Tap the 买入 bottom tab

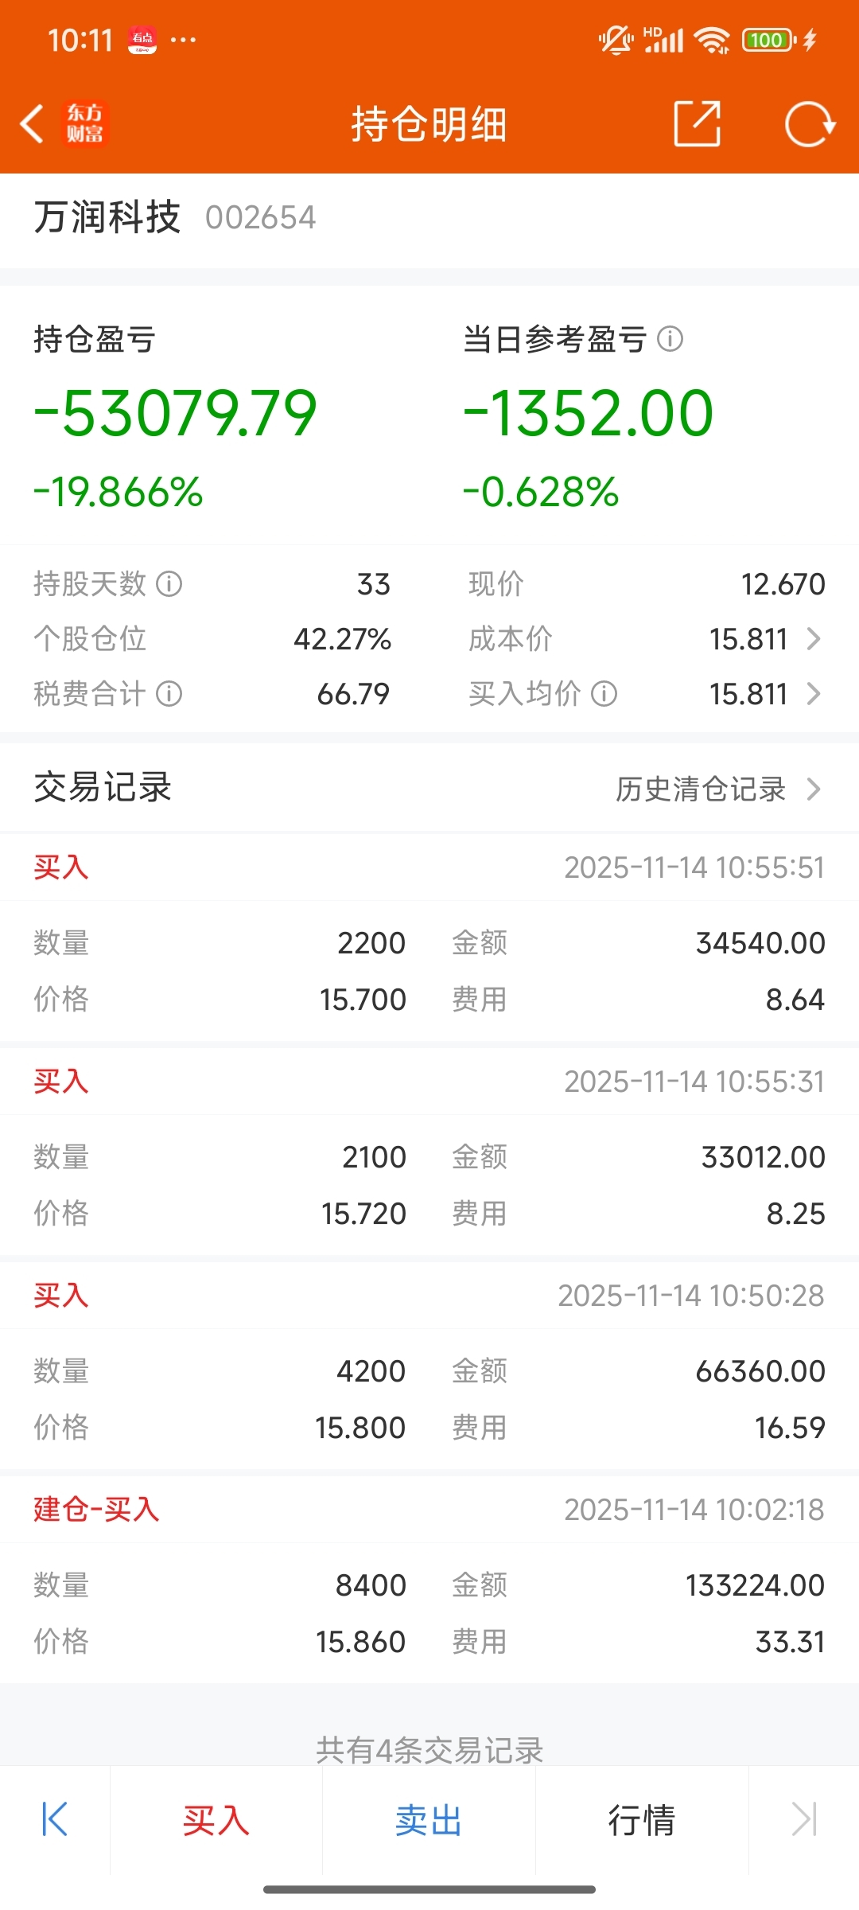216,1820
